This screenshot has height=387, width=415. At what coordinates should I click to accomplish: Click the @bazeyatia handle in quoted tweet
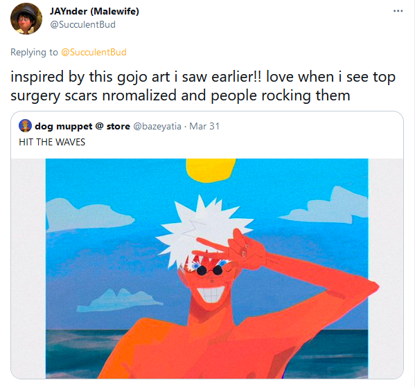click(157, 126)
